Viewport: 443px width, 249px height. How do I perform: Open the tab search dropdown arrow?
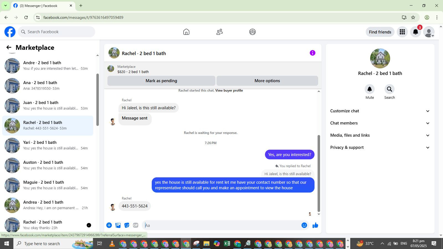pos(5,6)
